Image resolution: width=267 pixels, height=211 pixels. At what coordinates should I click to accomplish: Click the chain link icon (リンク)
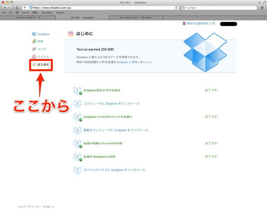(x=34, y=49)
